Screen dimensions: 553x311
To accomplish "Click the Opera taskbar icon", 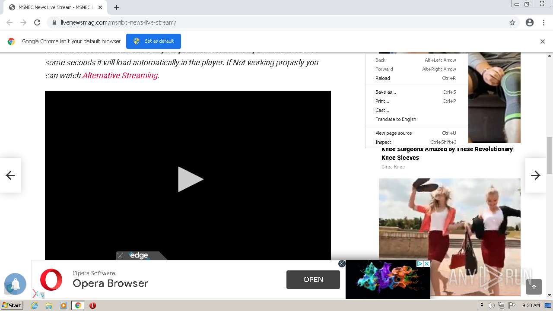I will pos(92,305).
